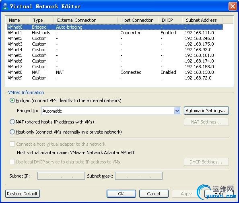Click the Restore Default button
239x203 pixels.
[23, 194]
